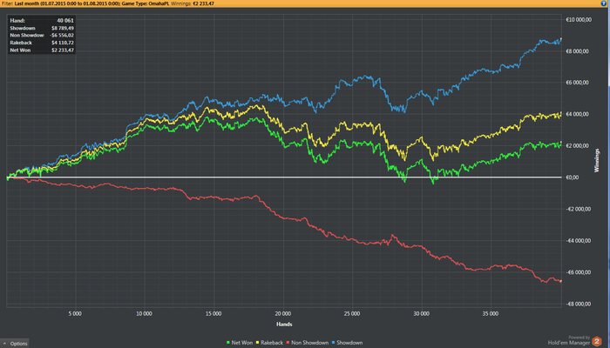Click the filter text 'Last month (01.07.2015 0:00 to 01.08.2015 0:00)'

[x=67, y=3]
